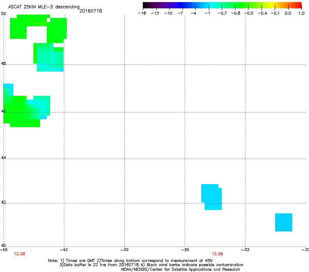Select the longitude label -42

pos(64,250)
